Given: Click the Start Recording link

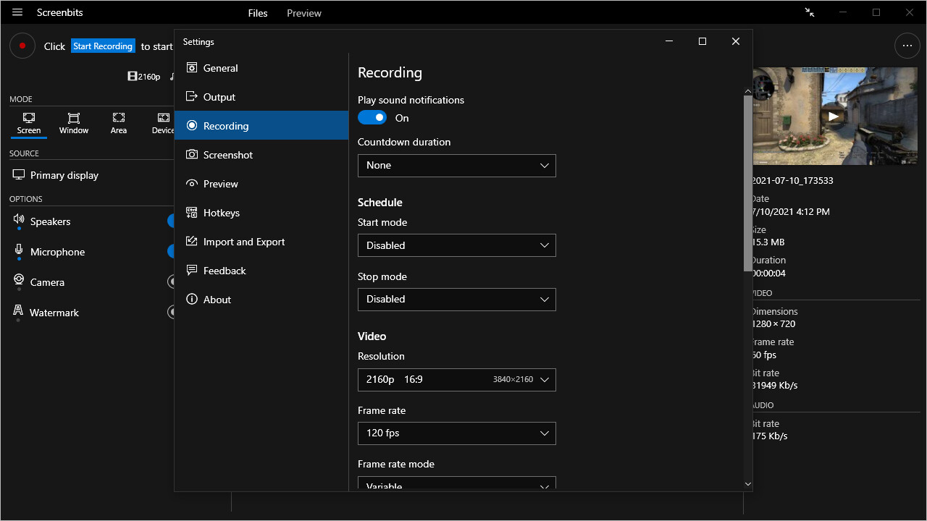Looking at the screenshot, I should tap(103, 46).
